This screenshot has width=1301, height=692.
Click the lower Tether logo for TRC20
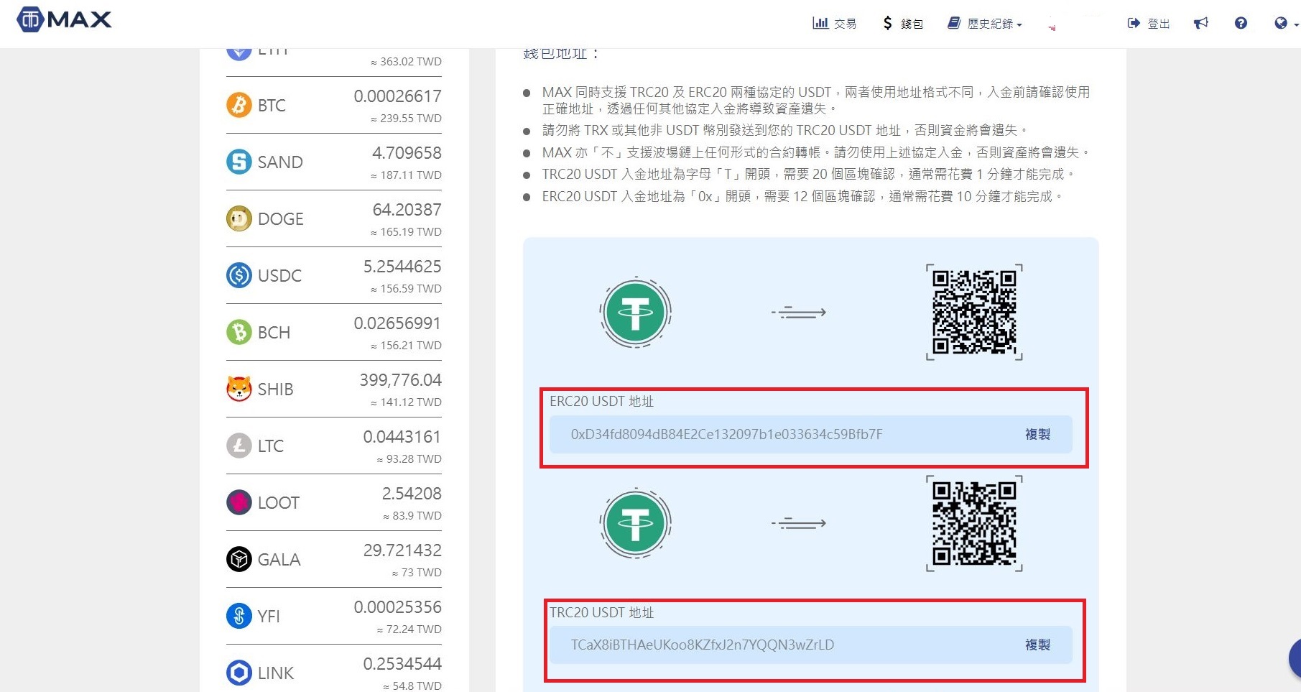tap(635, 524)
